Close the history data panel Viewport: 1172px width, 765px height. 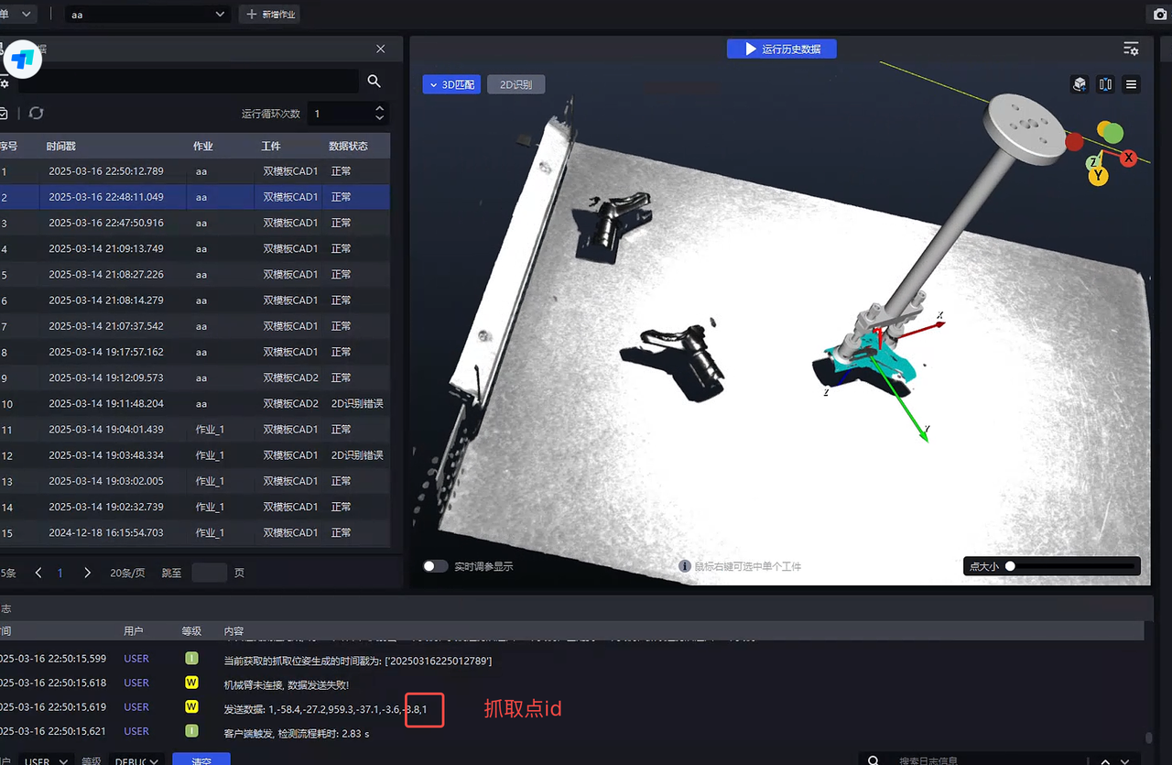click(x=381, y=49)
